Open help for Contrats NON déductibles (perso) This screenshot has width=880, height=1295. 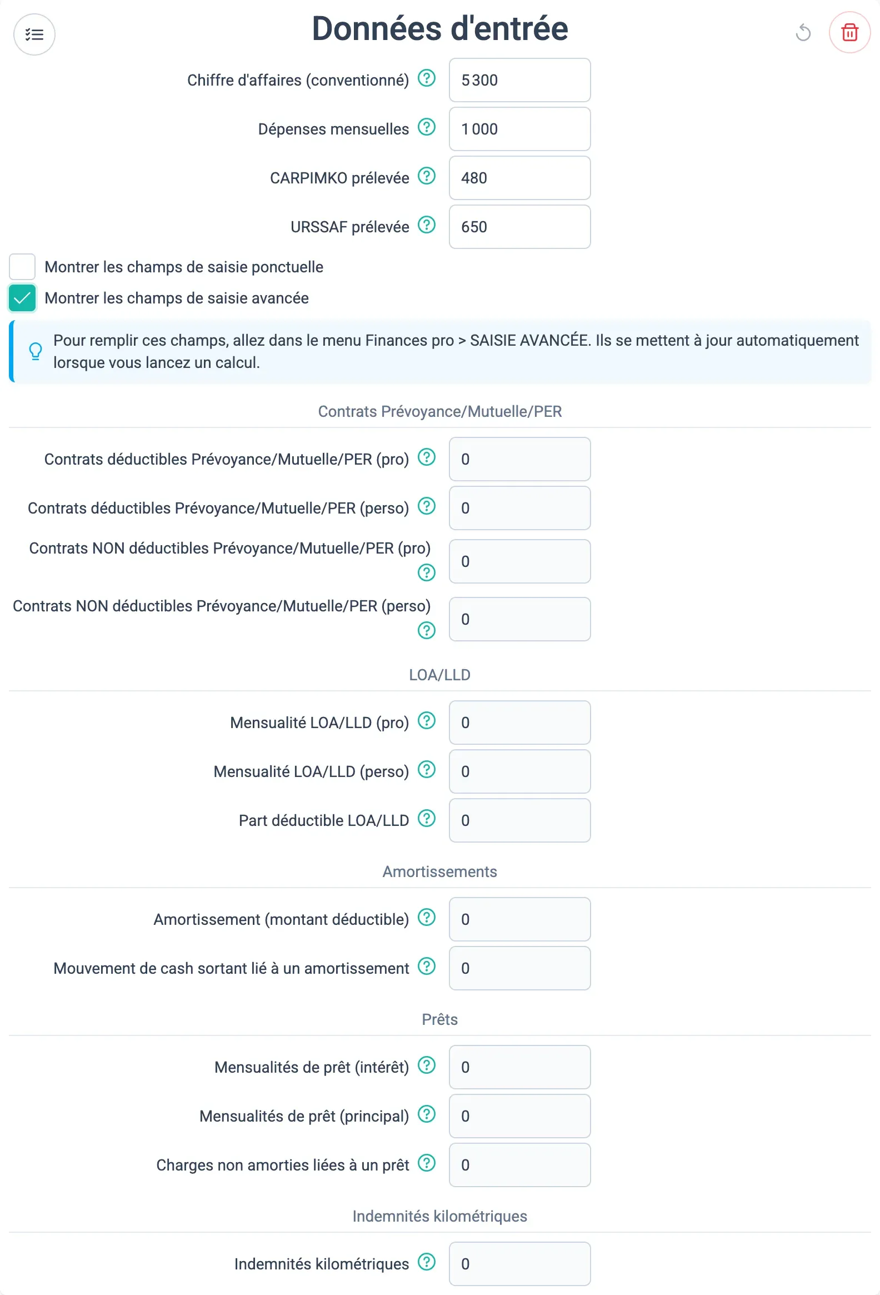coord(427,631)
